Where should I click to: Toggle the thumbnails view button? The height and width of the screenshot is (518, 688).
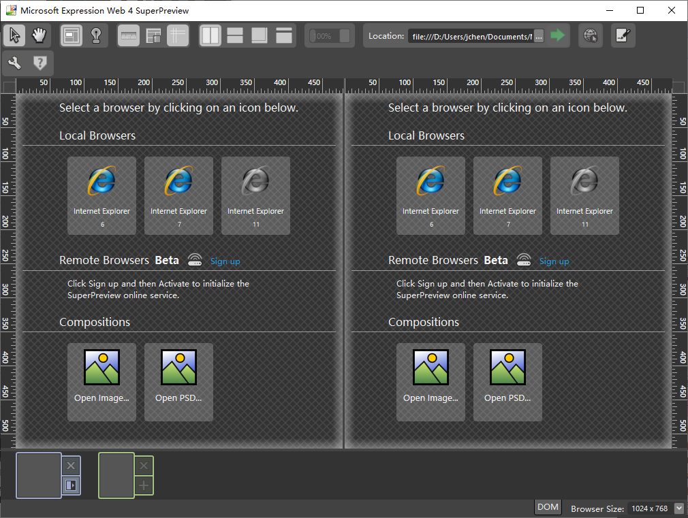tap(153, 35)
